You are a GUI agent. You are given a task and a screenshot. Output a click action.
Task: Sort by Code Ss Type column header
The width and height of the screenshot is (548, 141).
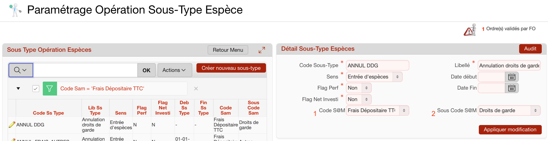point(48,113)
